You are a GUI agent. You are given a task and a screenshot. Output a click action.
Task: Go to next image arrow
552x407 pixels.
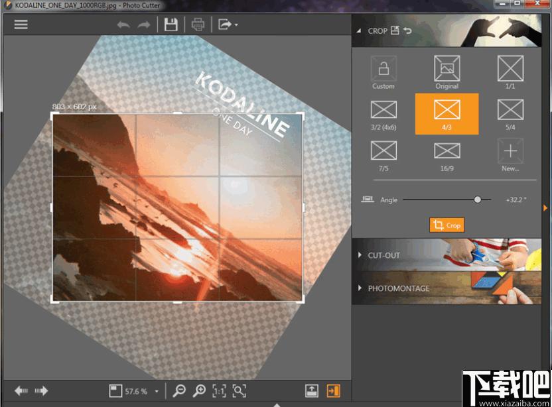41,390
